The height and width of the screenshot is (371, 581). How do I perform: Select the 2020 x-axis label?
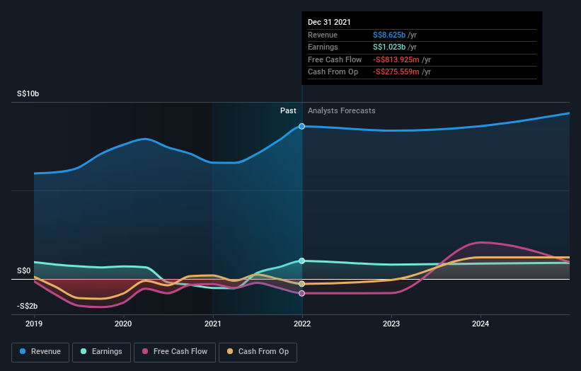click(x=123, y=324)
